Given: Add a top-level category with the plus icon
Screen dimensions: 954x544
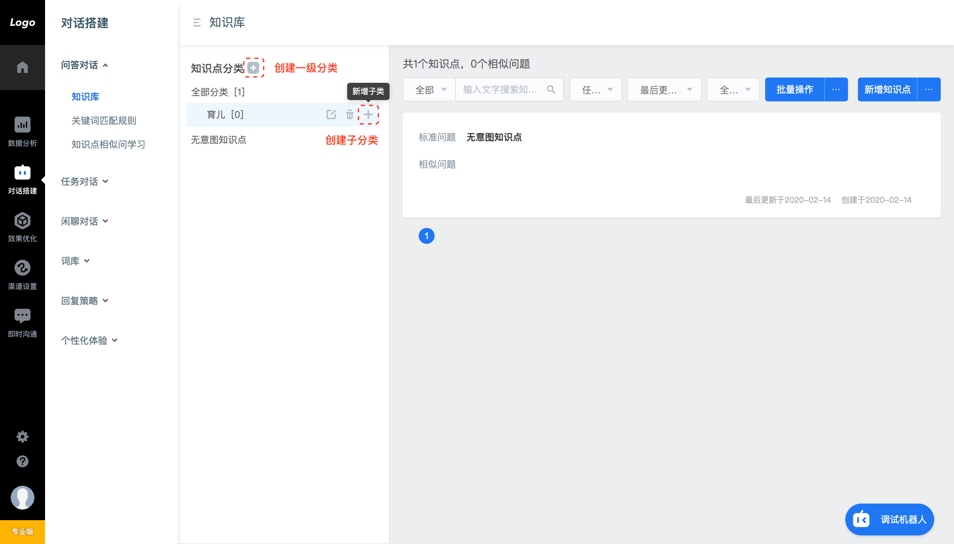Looking at the screenshot, I should click(253, 68).
